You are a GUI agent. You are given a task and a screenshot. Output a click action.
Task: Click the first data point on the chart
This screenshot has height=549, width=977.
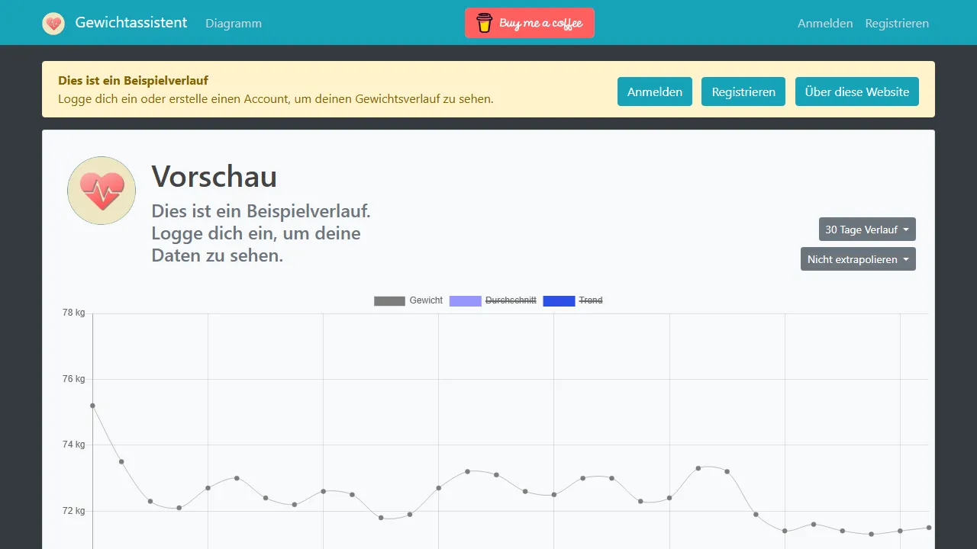click(x=92, y=406)
